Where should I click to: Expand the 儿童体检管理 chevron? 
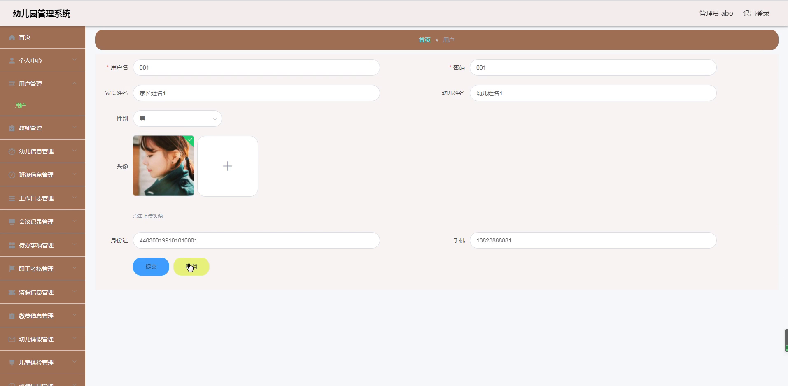pos(75,362)
